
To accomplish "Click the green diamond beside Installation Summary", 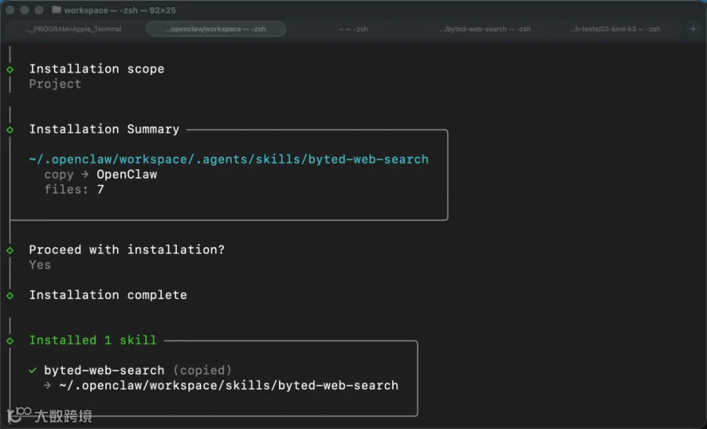I will pos(10,129).
